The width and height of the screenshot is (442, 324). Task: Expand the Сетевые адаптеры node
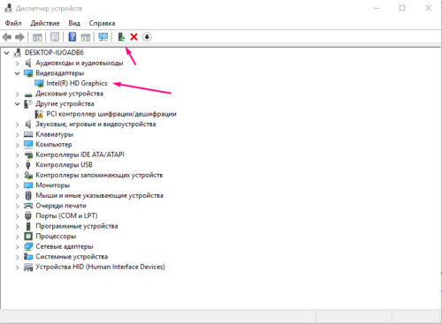(18, 247)
